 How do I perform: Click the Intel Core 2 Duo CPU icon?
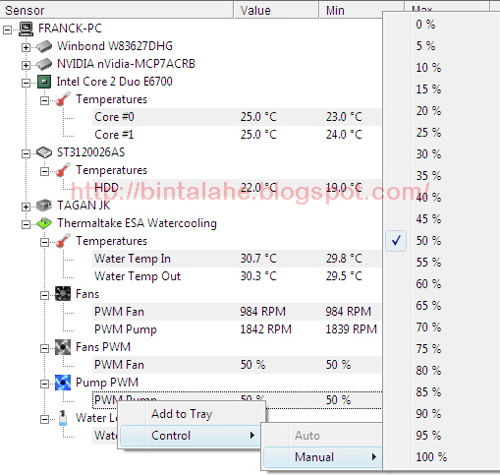44,82
